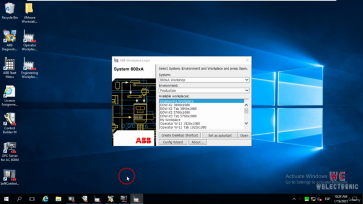Select the ABB Start Menu desktop icon

click(10, 68)
